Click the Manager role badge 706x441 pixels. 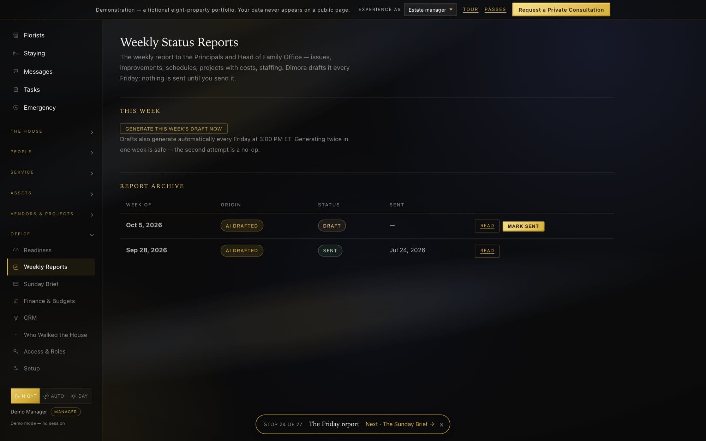tap(66, 412)
